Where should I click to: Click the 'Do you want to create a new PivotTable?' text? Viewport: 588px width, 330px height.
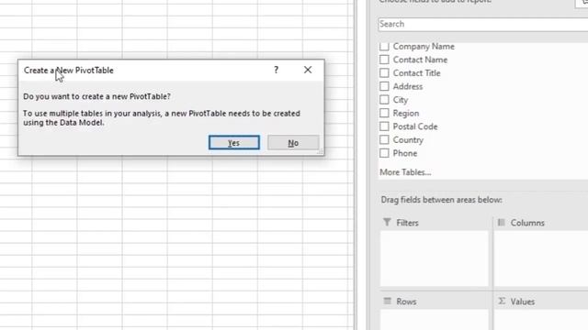(96, 96)
